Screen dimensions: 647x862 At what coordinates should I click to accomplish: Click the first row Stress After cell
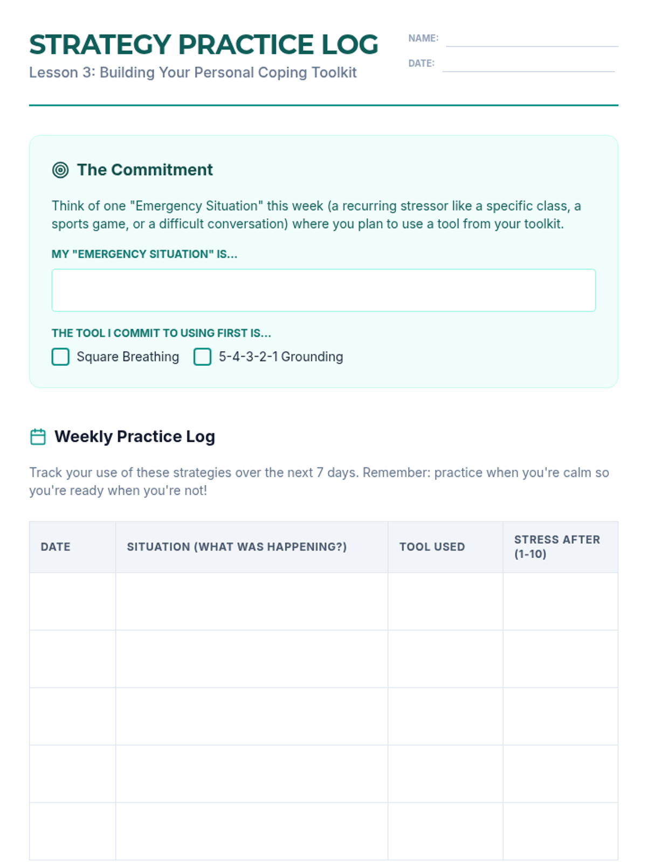coord(560,601)
